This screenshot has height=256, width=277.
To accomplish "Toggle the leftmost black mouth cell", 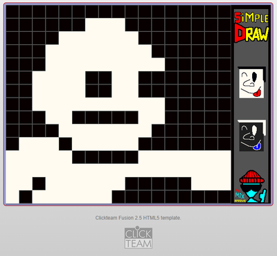I will pos(79,118).
